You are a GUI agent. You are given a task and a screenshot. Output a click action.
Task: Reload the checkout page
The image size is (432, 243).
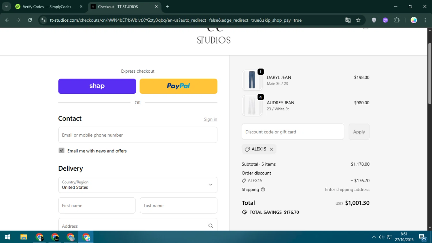pyautogui.click(x=30, y=20)
